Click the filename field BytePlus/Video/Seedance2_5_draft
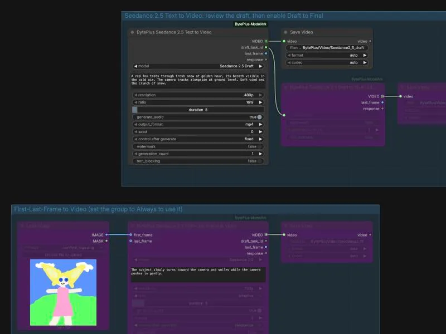This screenshot has height=334, width=446. coord(327,48)
